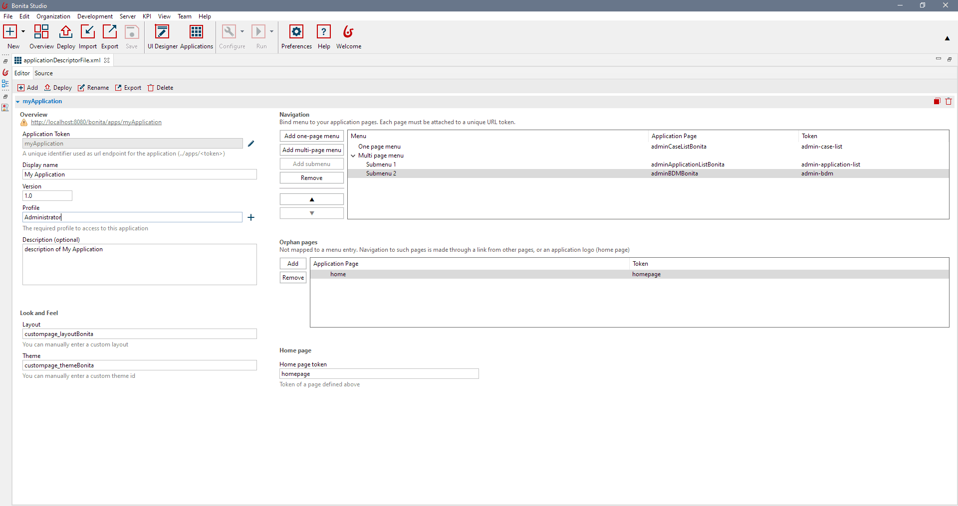This screenshot has height=506, width=958.
Task: Collapse the Multi page menu entry
Action: pyautogui.click(x=353, y=156)
